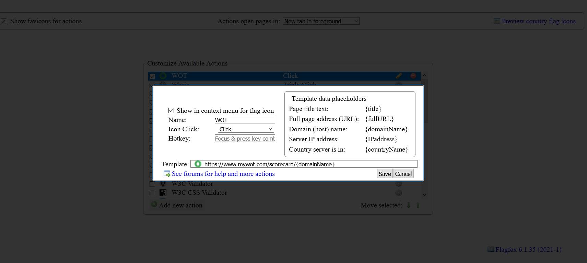This screenshot has width=587, height=263.
Task: Click the gear icon on W3C Validator row
Action: click(399, 184)
